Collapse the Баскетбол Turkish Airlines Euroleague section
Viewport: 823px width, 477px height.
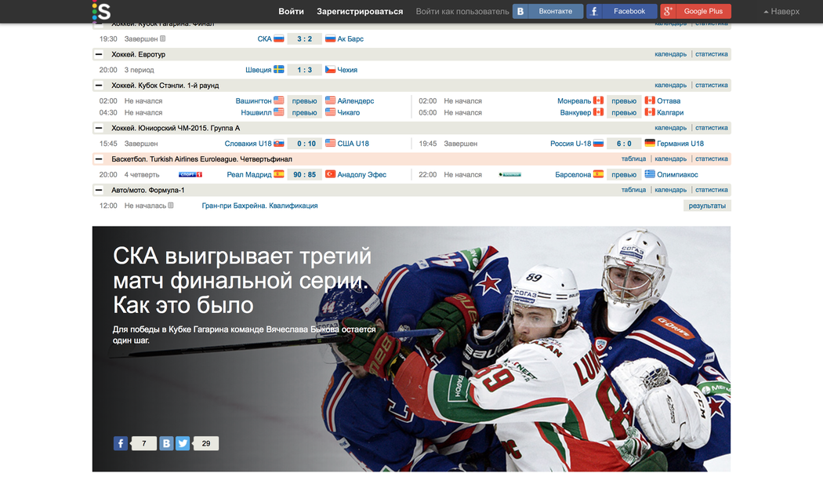[x=99, y=159]
